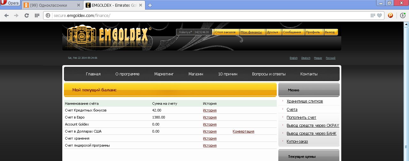The image size is (409, 161).
Task: Open Вопросы и ответы in navigation bar
Action: click(269, 74)
